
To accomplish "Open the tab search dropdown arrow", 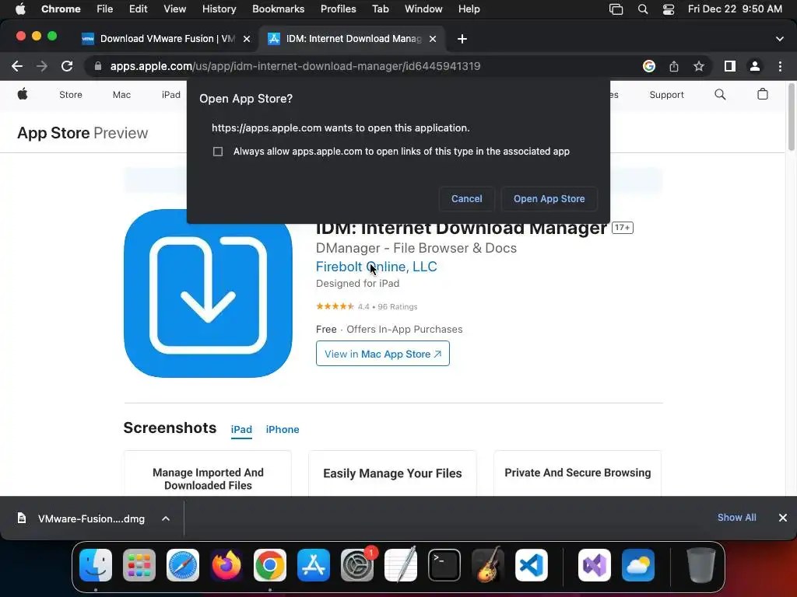I will (780, 39).
